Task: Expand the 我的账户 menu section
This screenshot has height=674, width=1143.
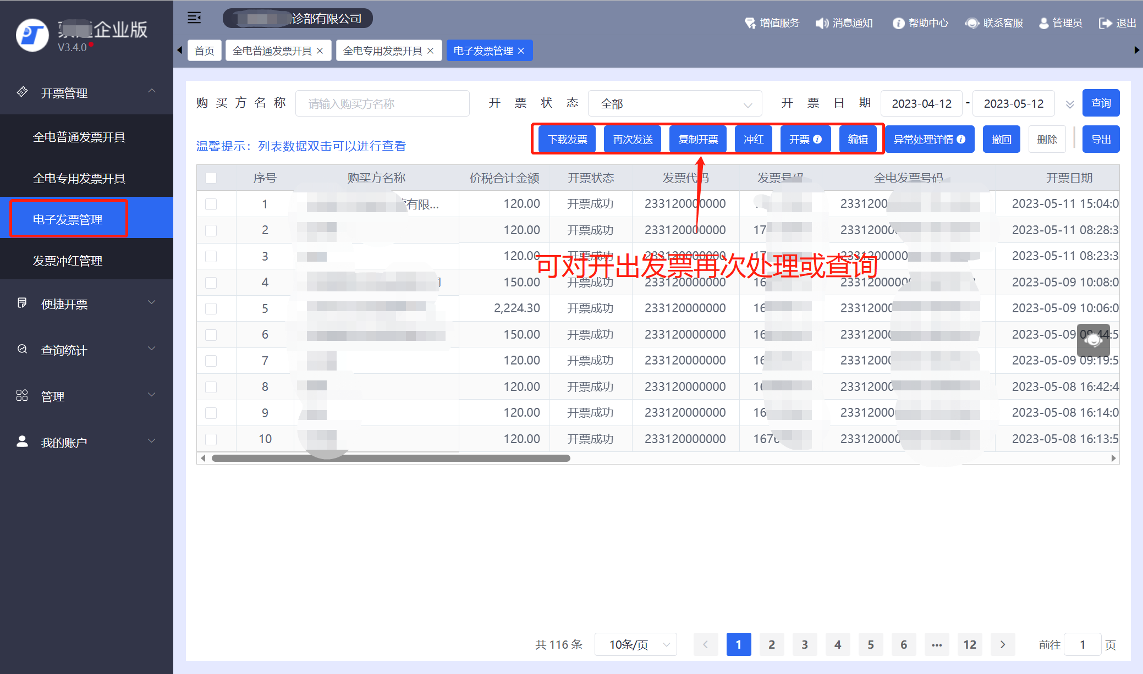Action: 152,441
